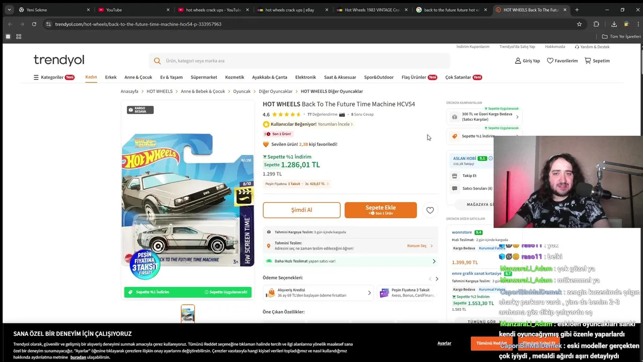Select the Anne & Çocuk category
Image resolution: width=643 pixels, height=362 pixels.
138,77
